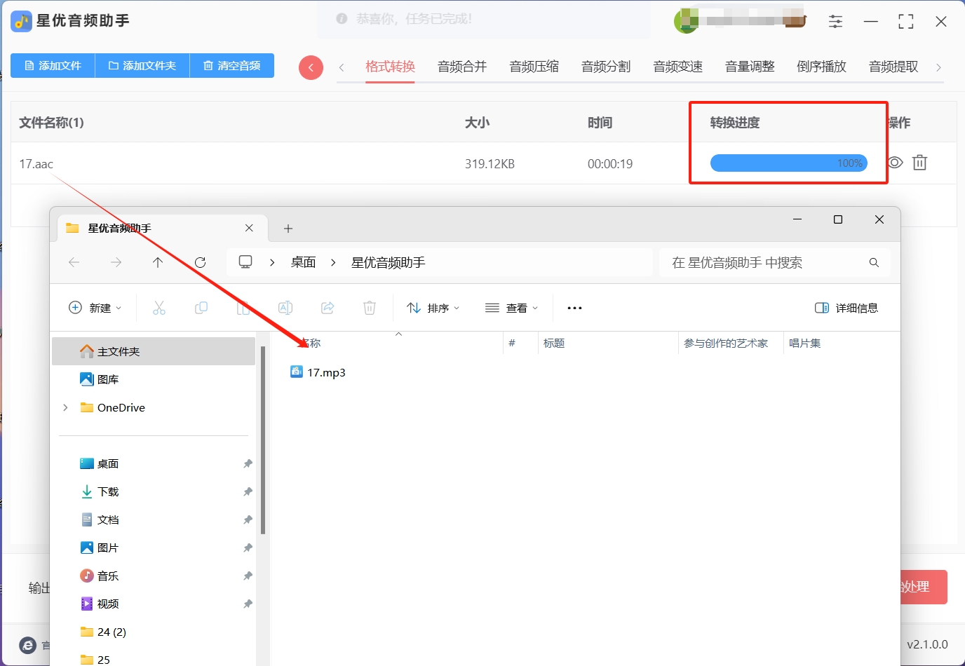Screen dimensions: 965x666
Task: Click the Rename icon in Explorer toolbar
Action: coord(285,308)
